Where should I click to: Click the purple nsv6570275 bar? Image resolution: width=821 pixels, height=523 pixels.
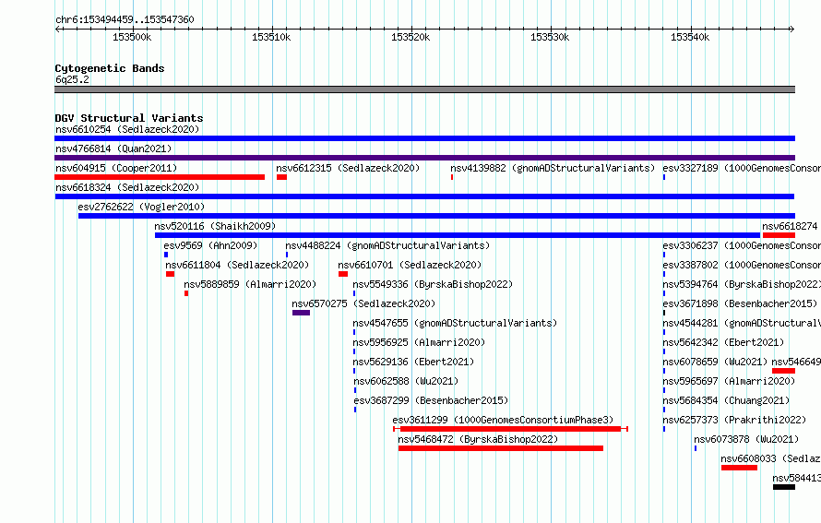tap(301, 313)
